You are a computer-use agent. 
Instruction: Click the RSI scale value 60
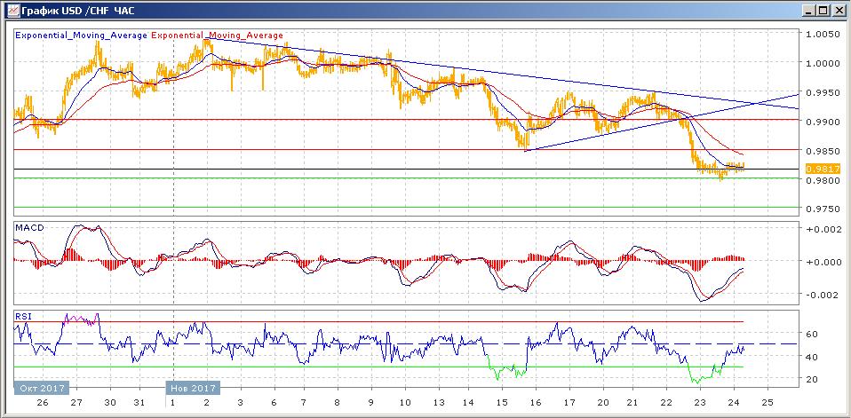[x=812, y=335]
